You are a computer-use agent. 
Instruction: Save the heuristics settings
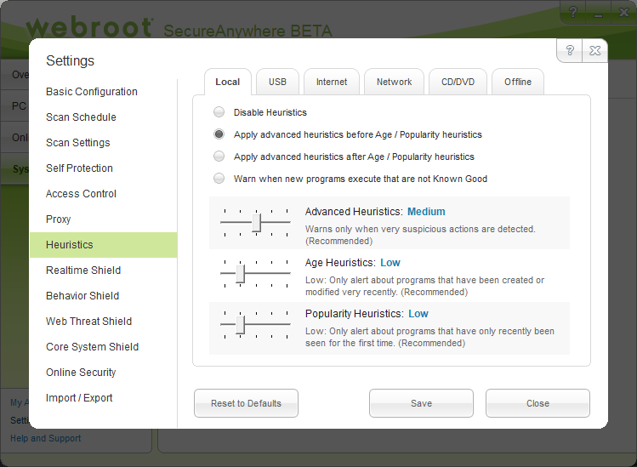click(x=421, y=403)
